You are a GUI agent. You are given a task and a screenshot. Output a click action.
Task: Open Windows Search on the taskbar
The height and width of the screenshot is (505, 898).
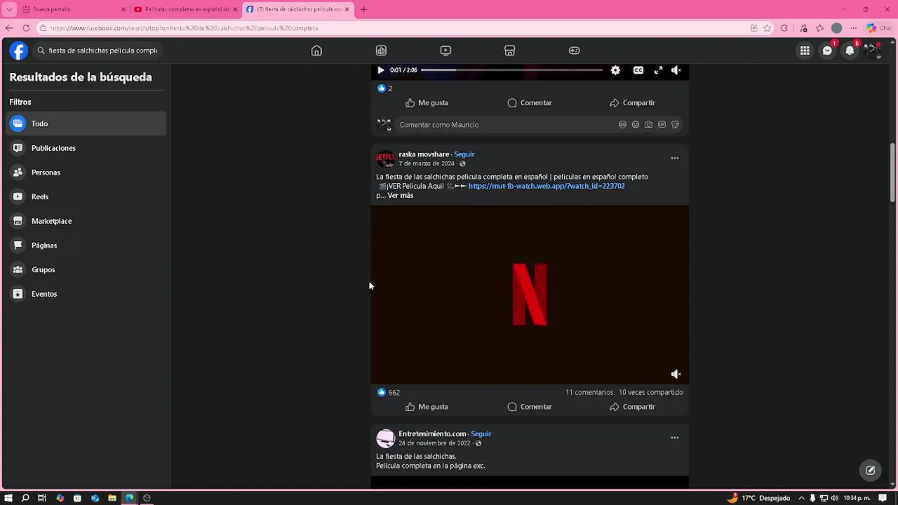25,498
